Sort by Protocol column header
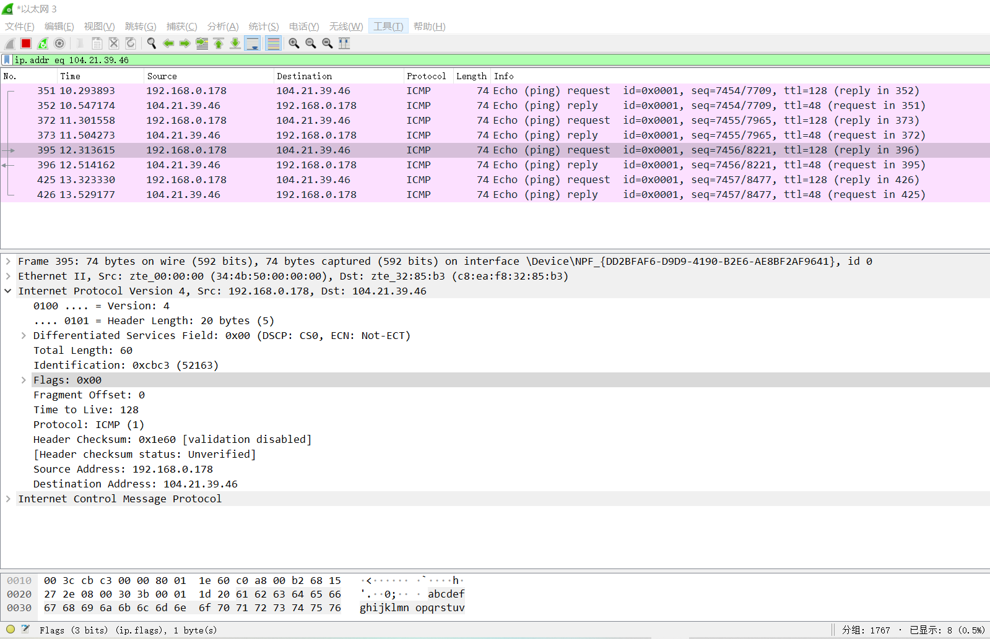This screenshot has width=990, height=639. [x=428, y=76]
